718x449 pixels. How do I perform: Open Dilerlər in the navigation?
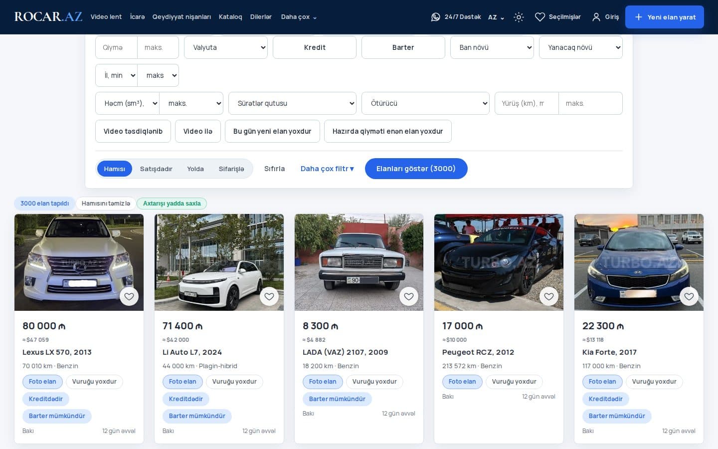(x=261, y=17)
